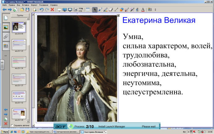Select the Catherine the Great portrait image
Viewport: 214px width, 134px height.
(77, 68)
